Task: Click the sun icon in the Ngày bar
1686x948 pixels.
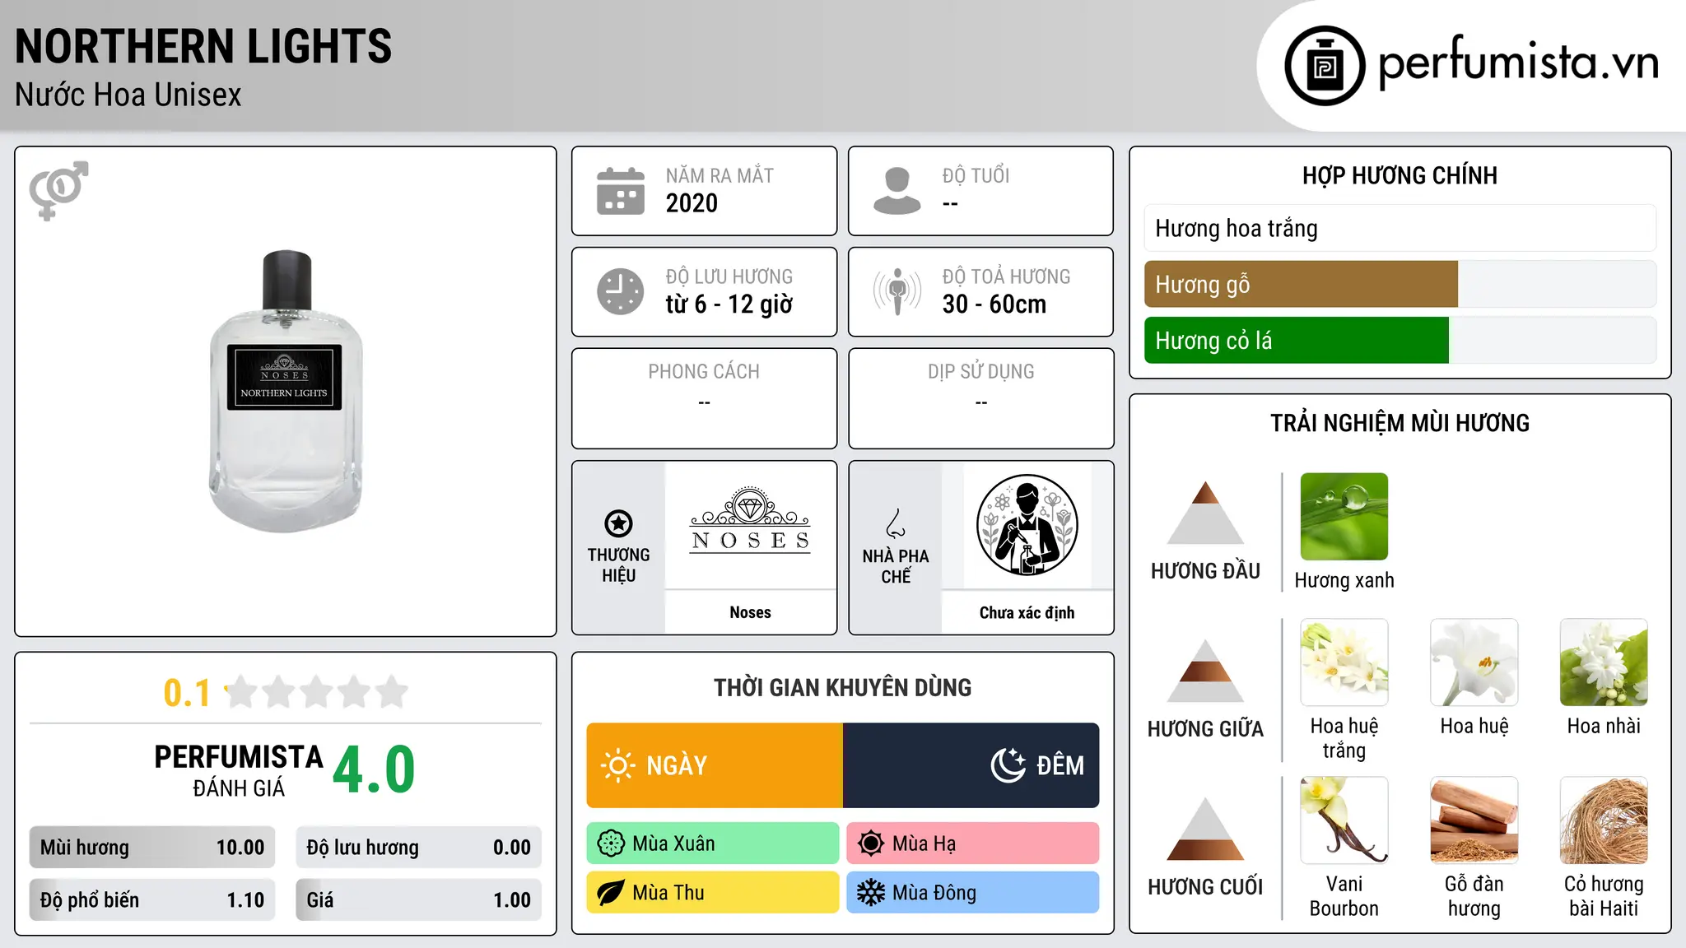Action: pos(617,765)
